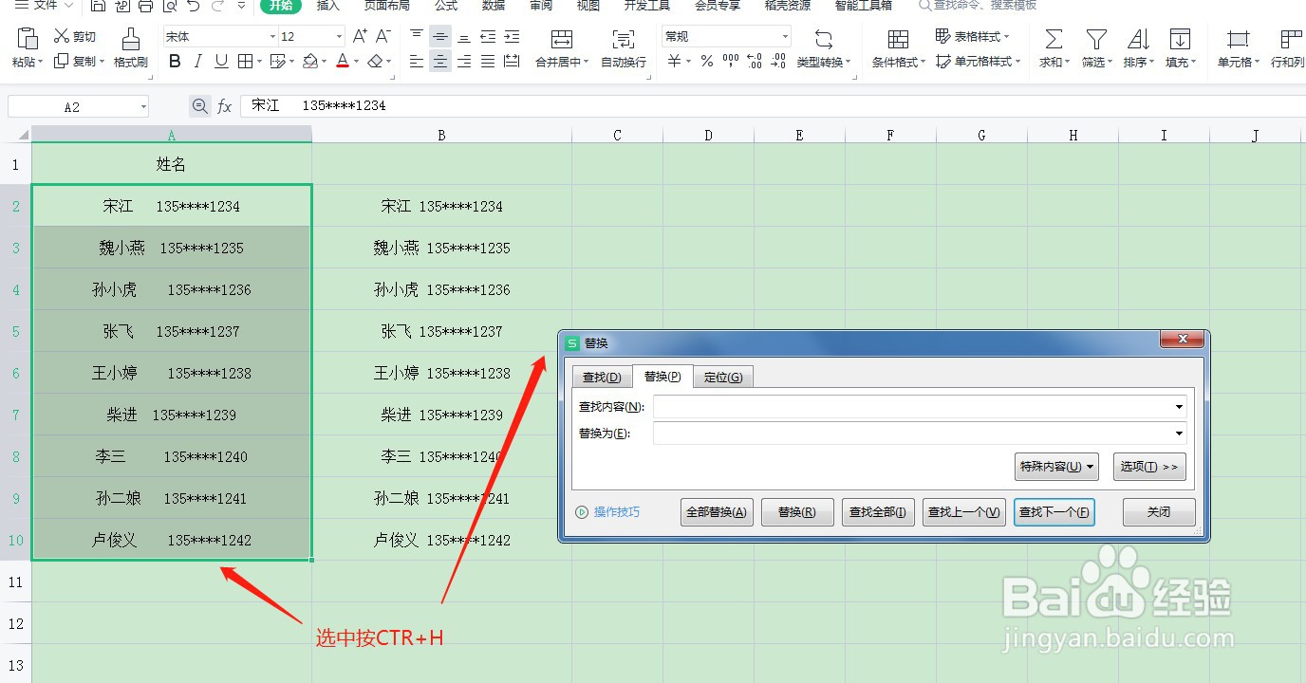Click the Paste icon

(28, 38)
